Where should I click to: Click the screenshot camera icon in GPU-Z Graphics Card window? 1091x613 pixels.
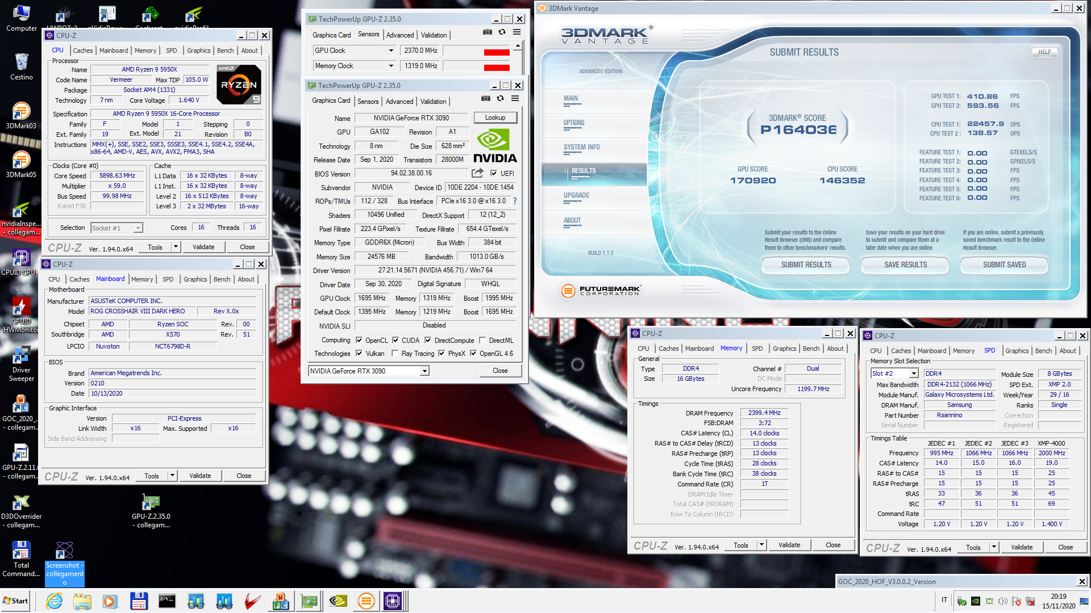pos(485,99)
